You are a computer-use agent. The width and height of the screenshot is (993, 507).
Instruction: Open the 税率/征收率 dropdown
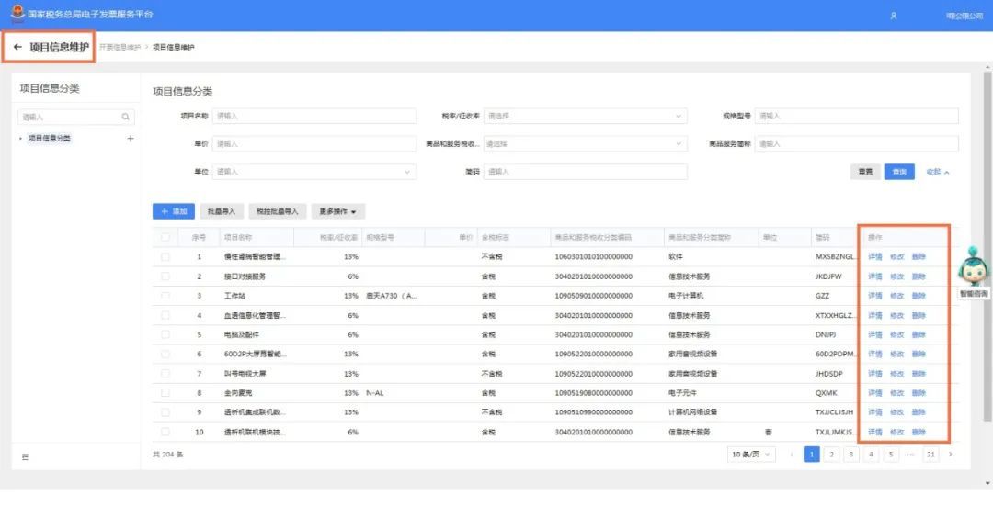point(586,117)
